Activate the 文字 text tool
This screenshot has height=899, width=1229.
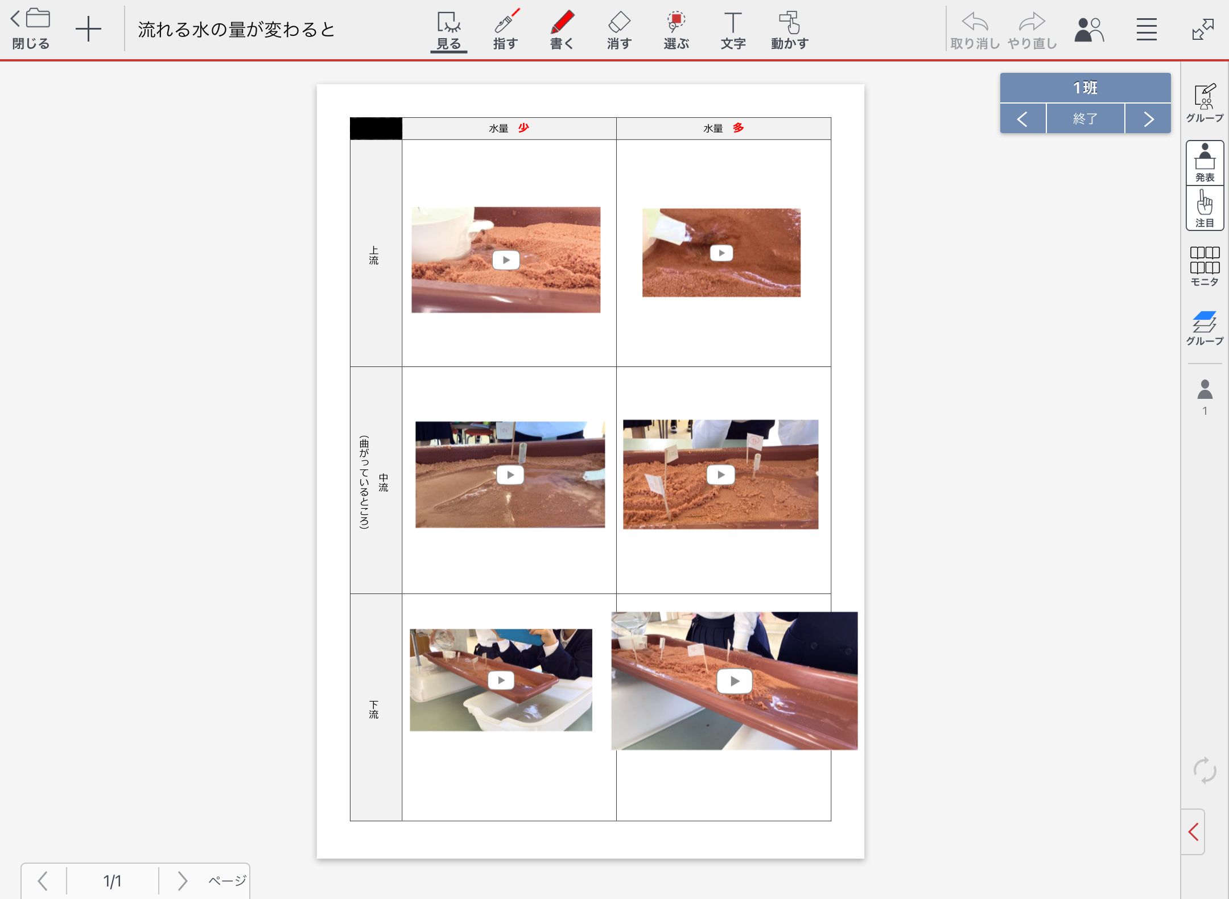733,30
